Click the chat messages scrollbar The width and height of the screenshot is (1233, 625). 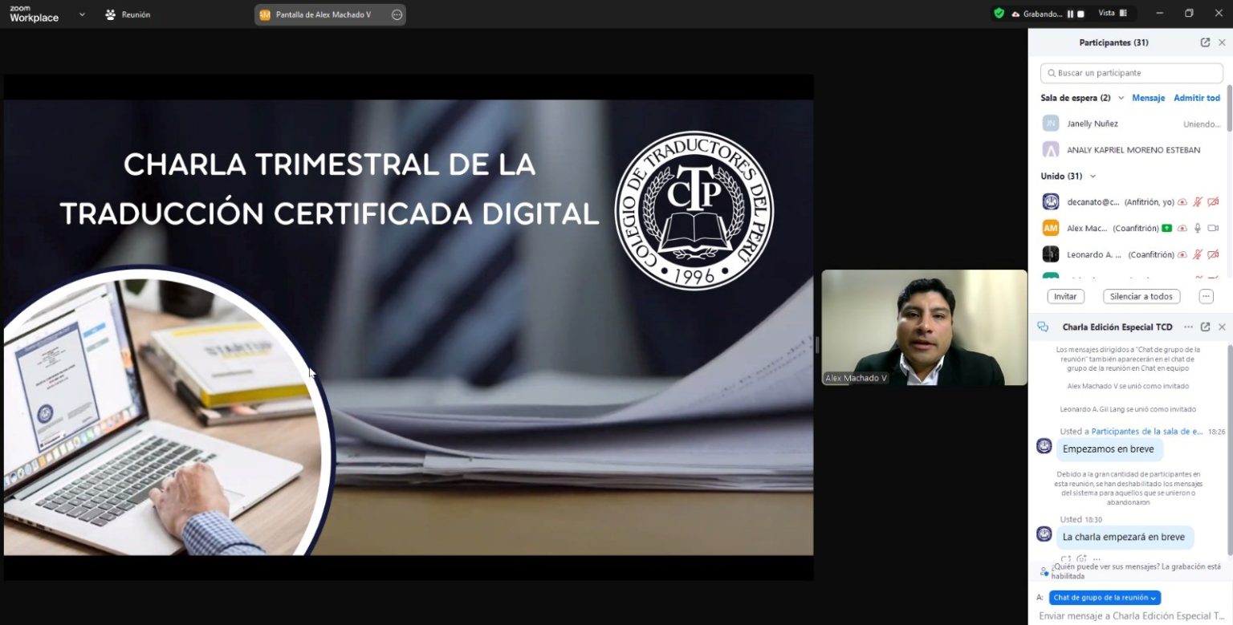tap(1230, 449)
